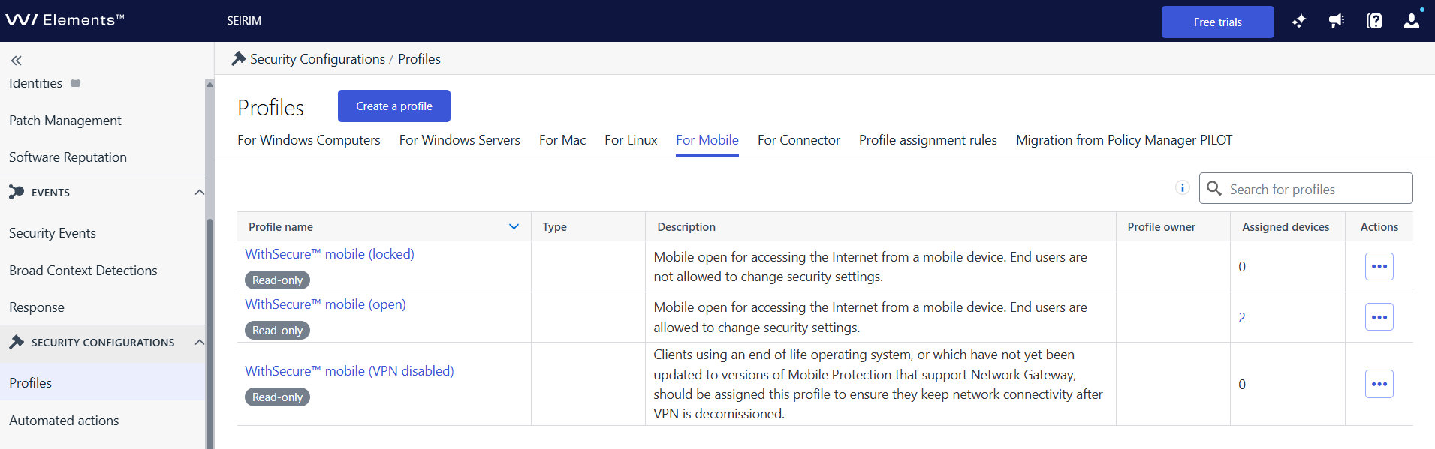The height and width of the screenshot is (449, 1435).
Task: Click the description of mobile (VPN disabled) profile
Action: click(878, 384)
